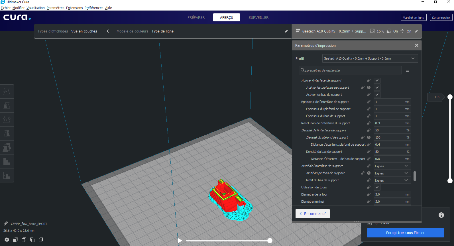Uncheck Activer l'interface de support
454x246 pixels.
[377, 80]
